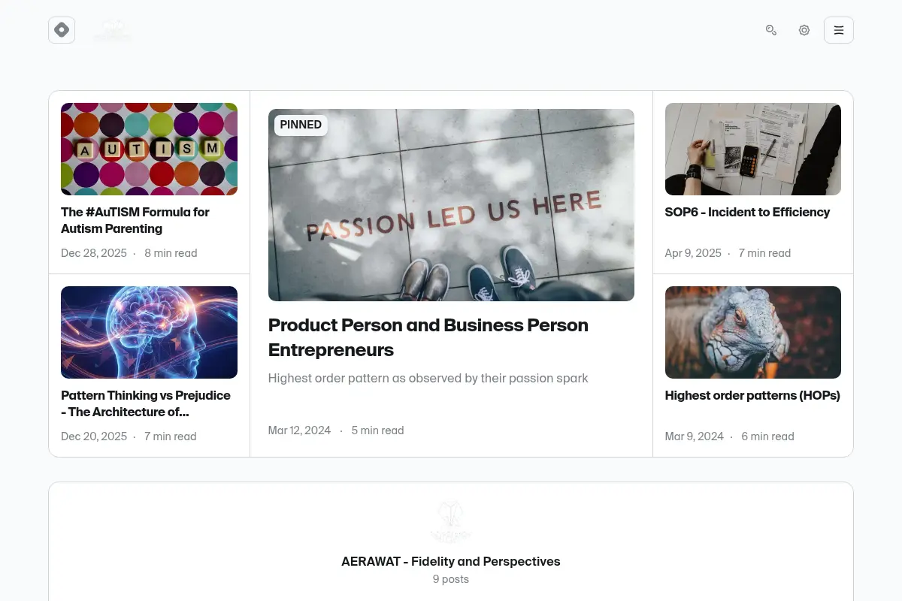Screen dimensions: 902x601
Task: Click the 9 posts count text
Action: click(x=451, y=579)
